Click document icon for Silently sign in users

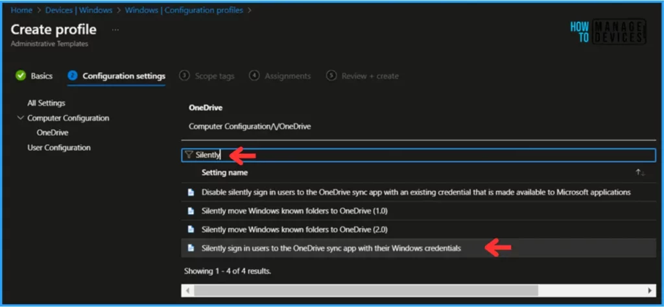click(x=191, y=248)
